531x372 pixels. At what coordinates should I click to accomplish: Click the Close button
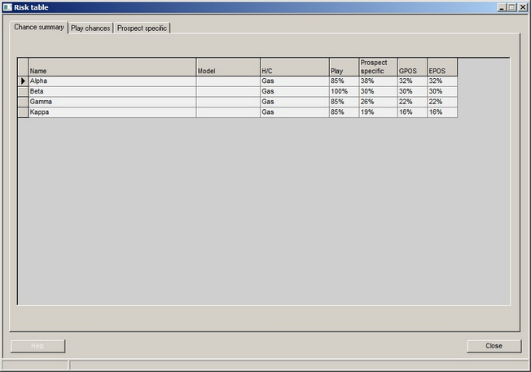(x=494, y=346)
